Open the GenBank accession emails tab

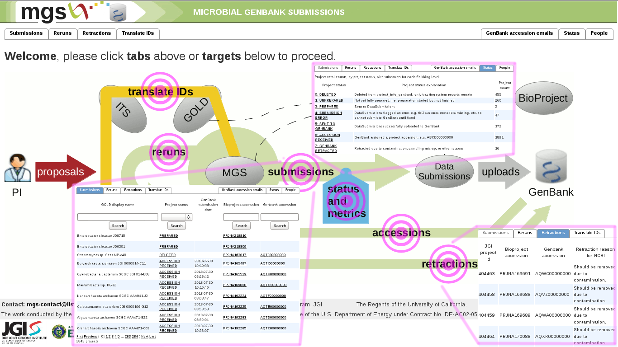(519, 33)
